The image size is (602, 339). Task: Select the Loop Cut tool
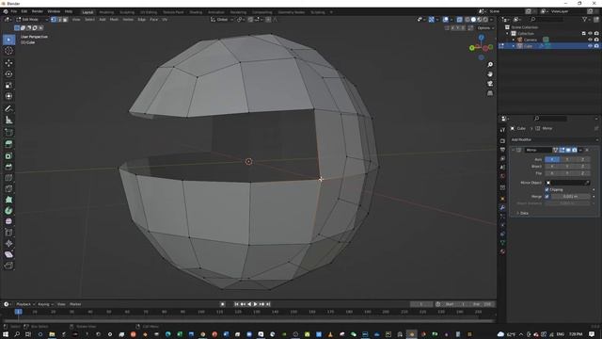click(8, 178)
